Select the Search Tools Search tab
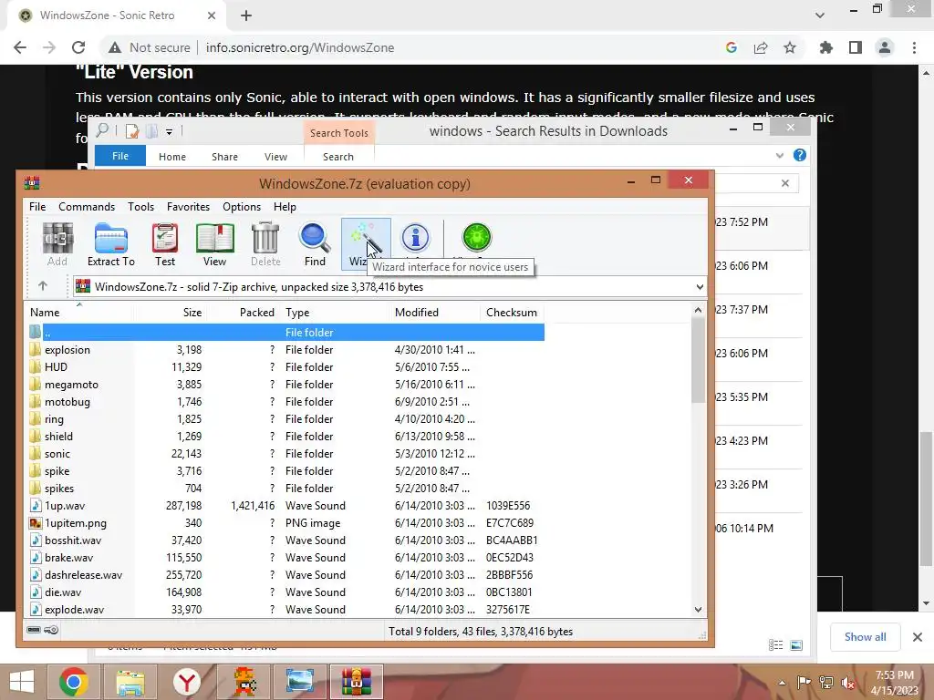 [338, 157]
